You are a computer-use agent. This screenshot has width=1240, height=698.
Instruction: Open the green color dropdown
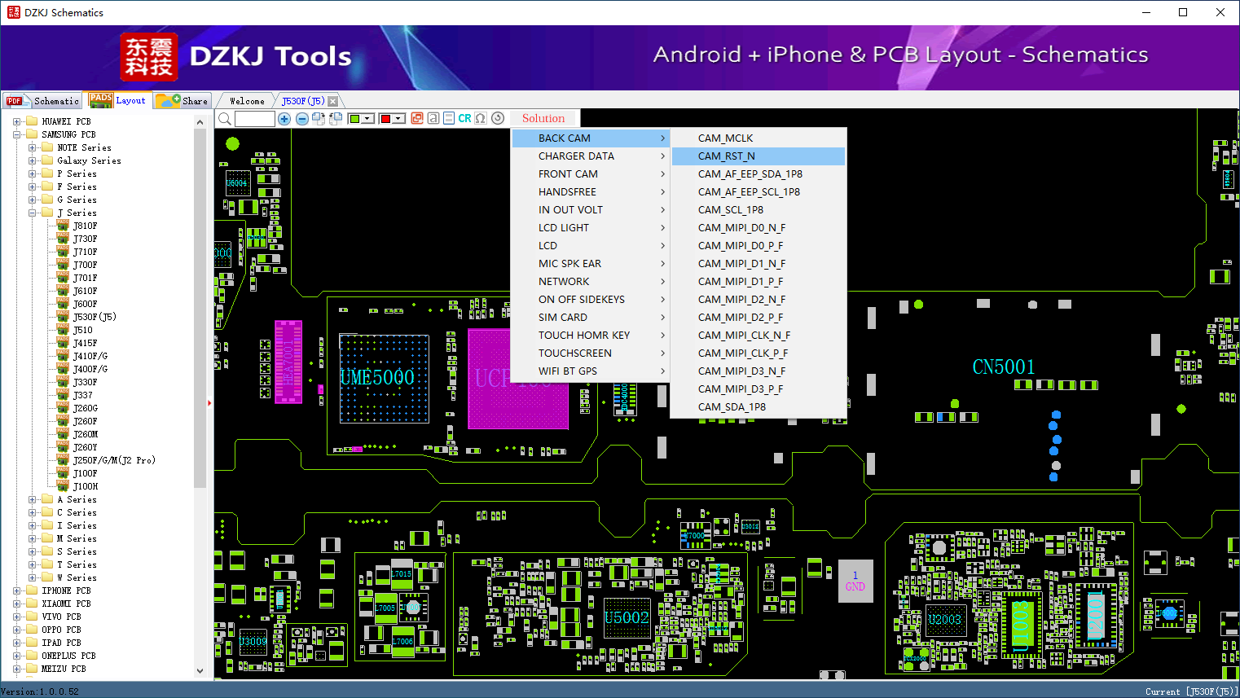point(361,119)
